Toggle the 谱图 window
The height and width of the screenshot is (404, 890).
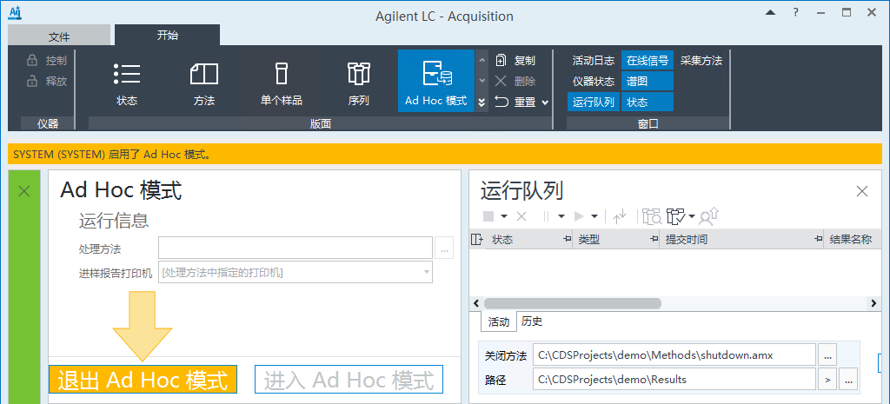pos(648,81)
